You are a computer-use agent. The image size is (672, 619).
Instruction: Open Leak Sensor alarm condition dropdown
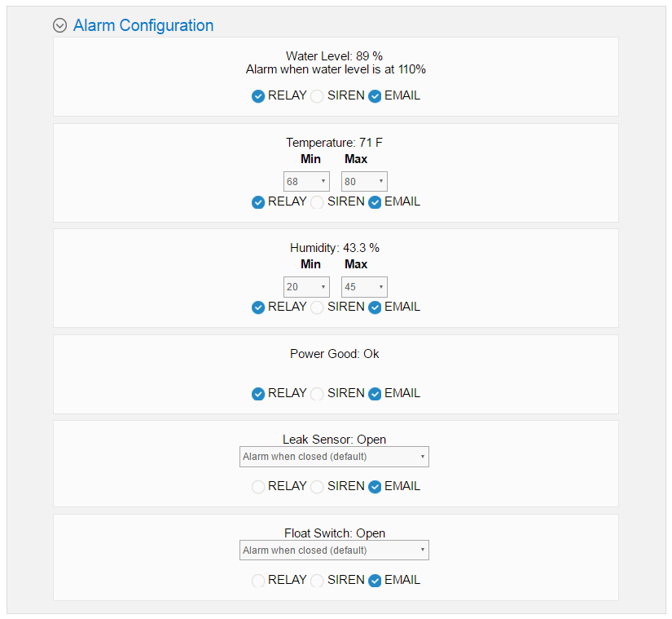334,457
